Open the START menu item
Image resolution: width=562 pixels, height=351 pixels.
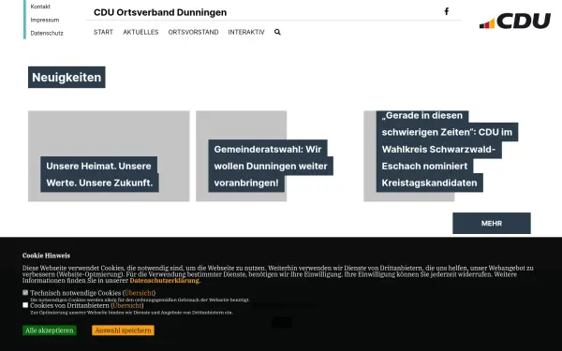(x=103, y=32)
